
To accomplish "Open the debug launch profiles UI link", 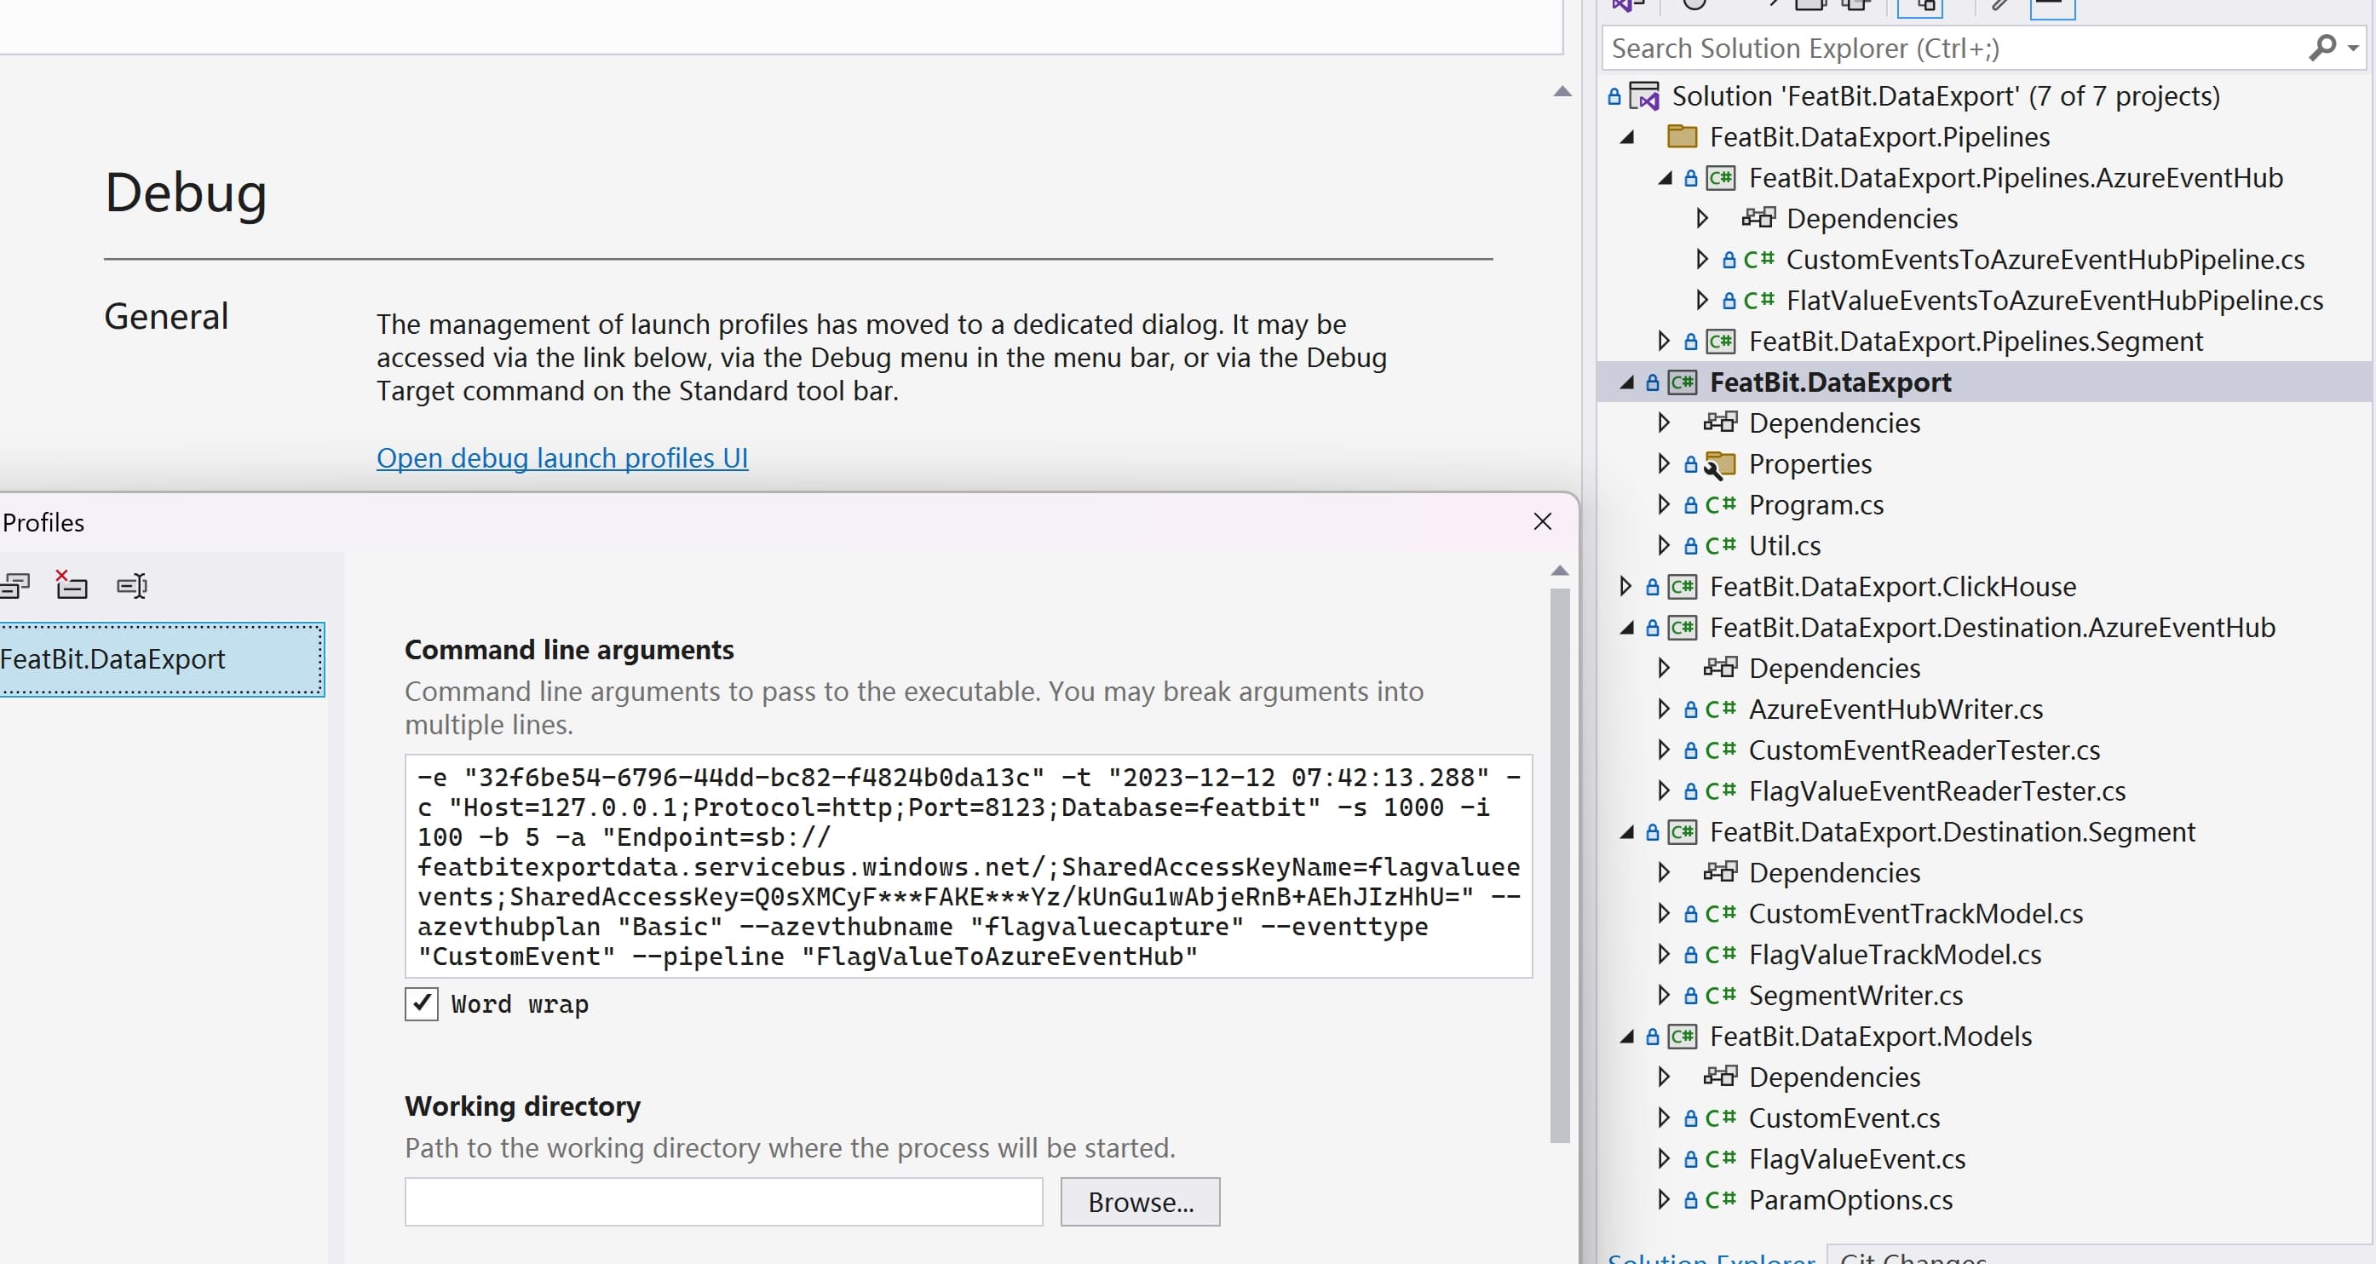I will coord(561,458).
